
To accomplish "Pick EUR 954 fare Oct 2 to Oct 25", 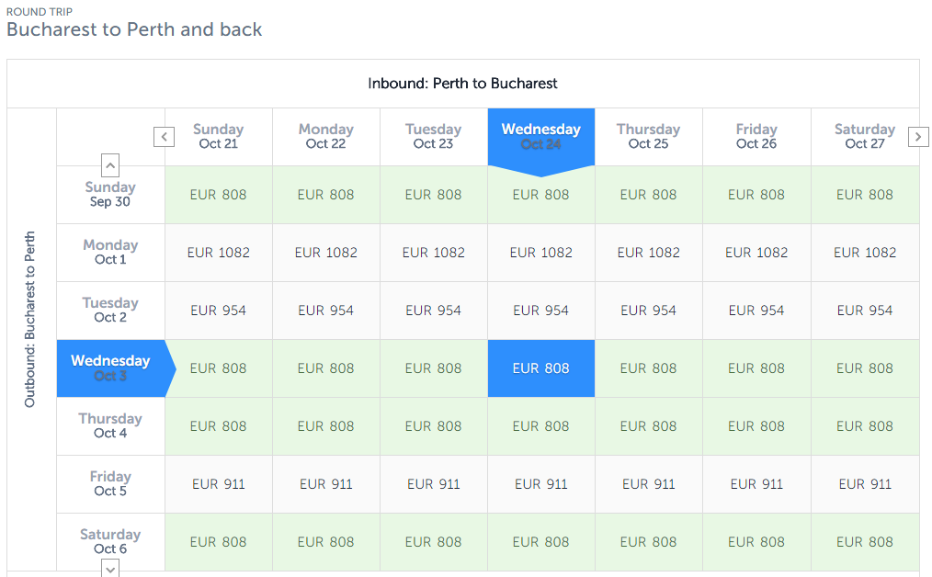I will (649, 311).
